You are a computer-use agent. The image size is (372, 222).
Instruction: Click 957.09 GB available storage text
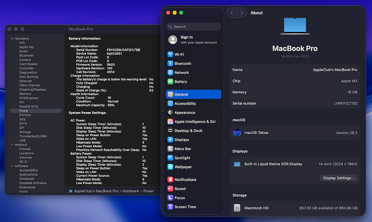[x=328, y=208]
